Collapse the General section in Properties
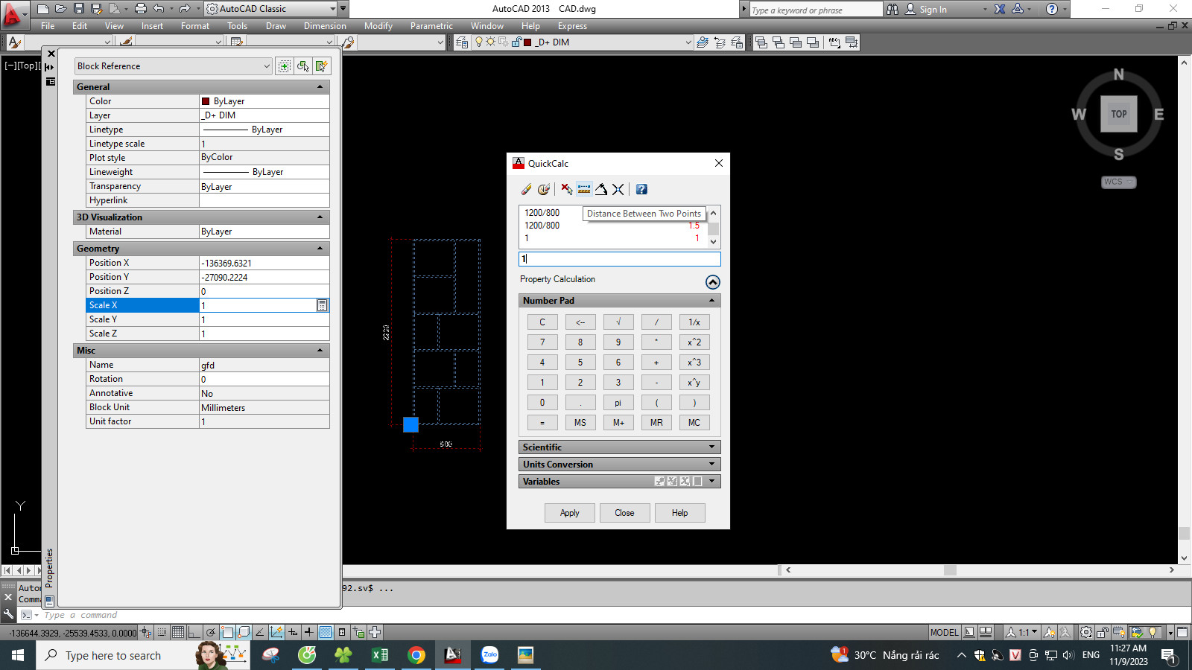This screenshot has height=670, width=1192. [320, 87]
